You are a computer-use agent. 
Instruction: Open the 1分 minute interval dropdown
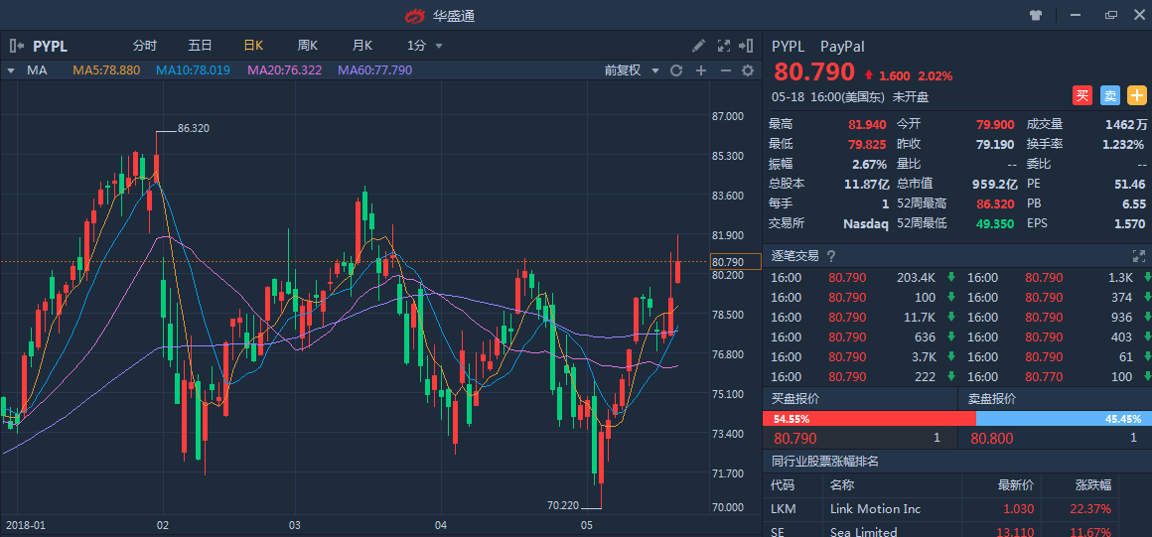[424, 46]
